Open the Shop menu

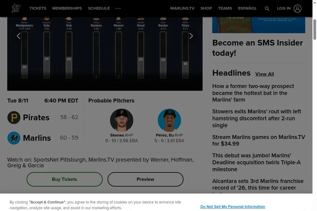coord(206,8)
